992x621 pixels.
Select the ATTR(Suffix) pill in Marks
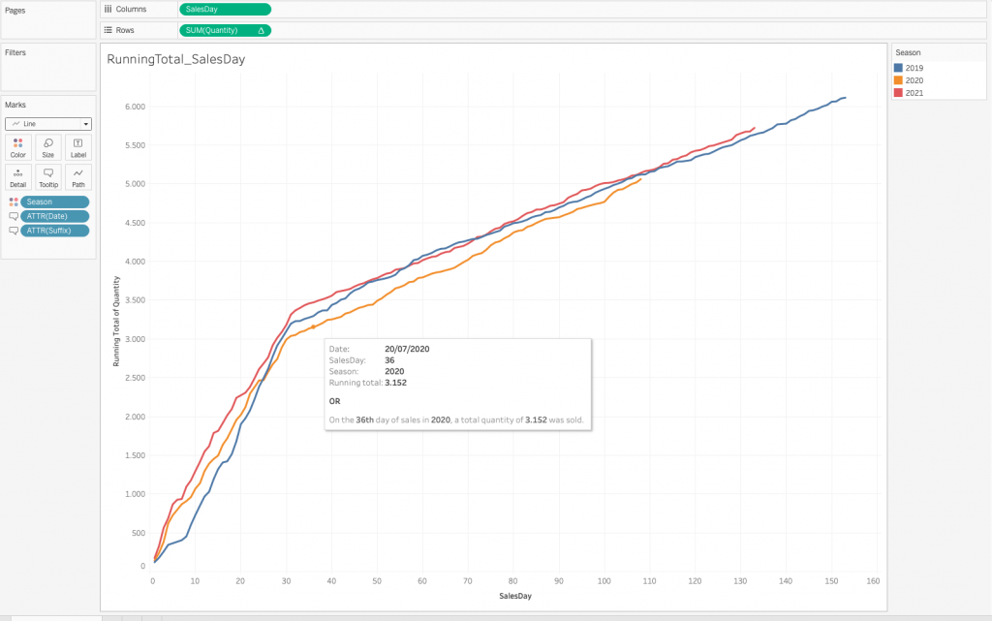tap(55, 231)
